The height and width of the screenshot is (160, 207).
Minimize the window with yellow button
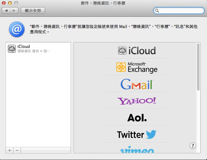(x=10, y=3)
